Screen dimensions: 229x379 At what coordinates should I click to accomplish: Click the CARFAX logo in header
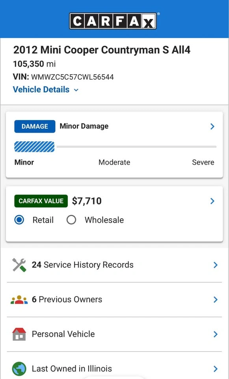(x=113, y=21)
